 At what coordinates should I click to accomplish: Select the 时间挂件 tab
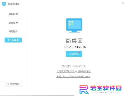pyautogui.click(x=13, y=31)
